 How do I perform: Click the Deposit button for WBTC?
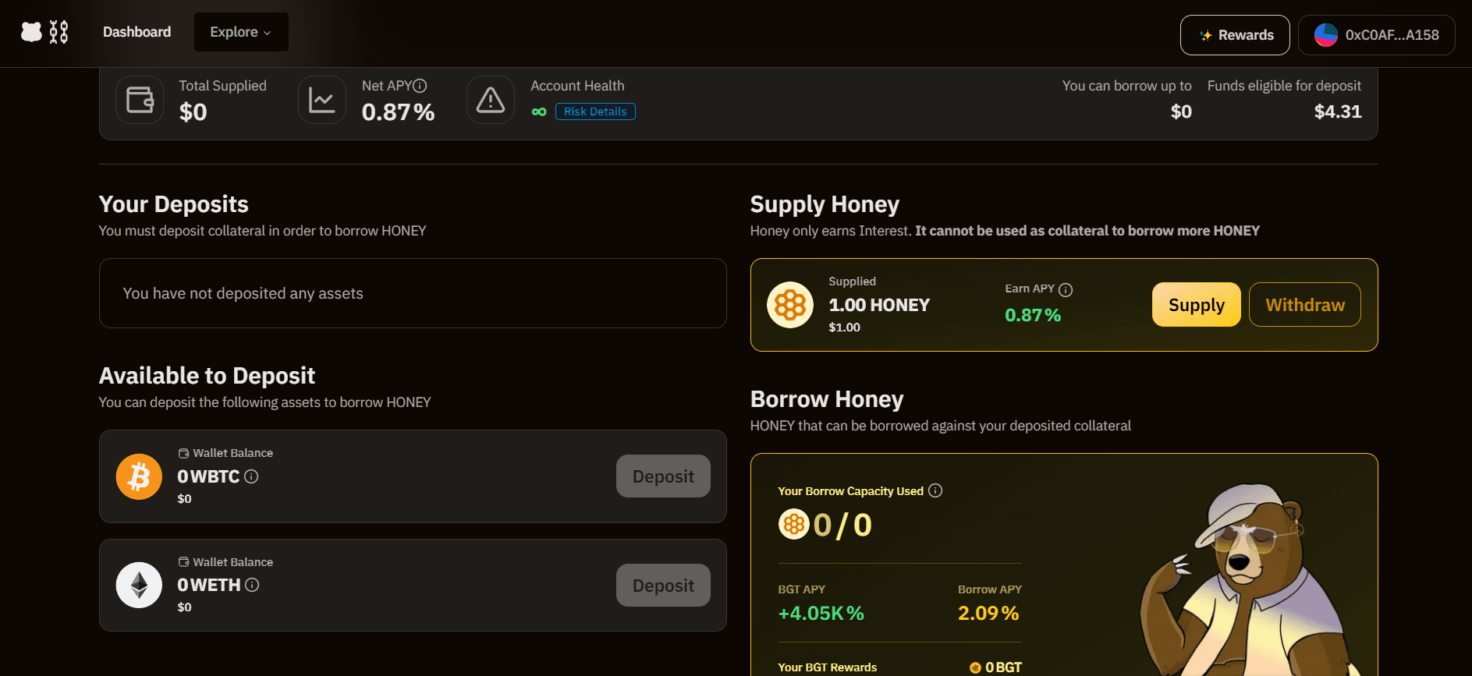(x=663, y=476)
